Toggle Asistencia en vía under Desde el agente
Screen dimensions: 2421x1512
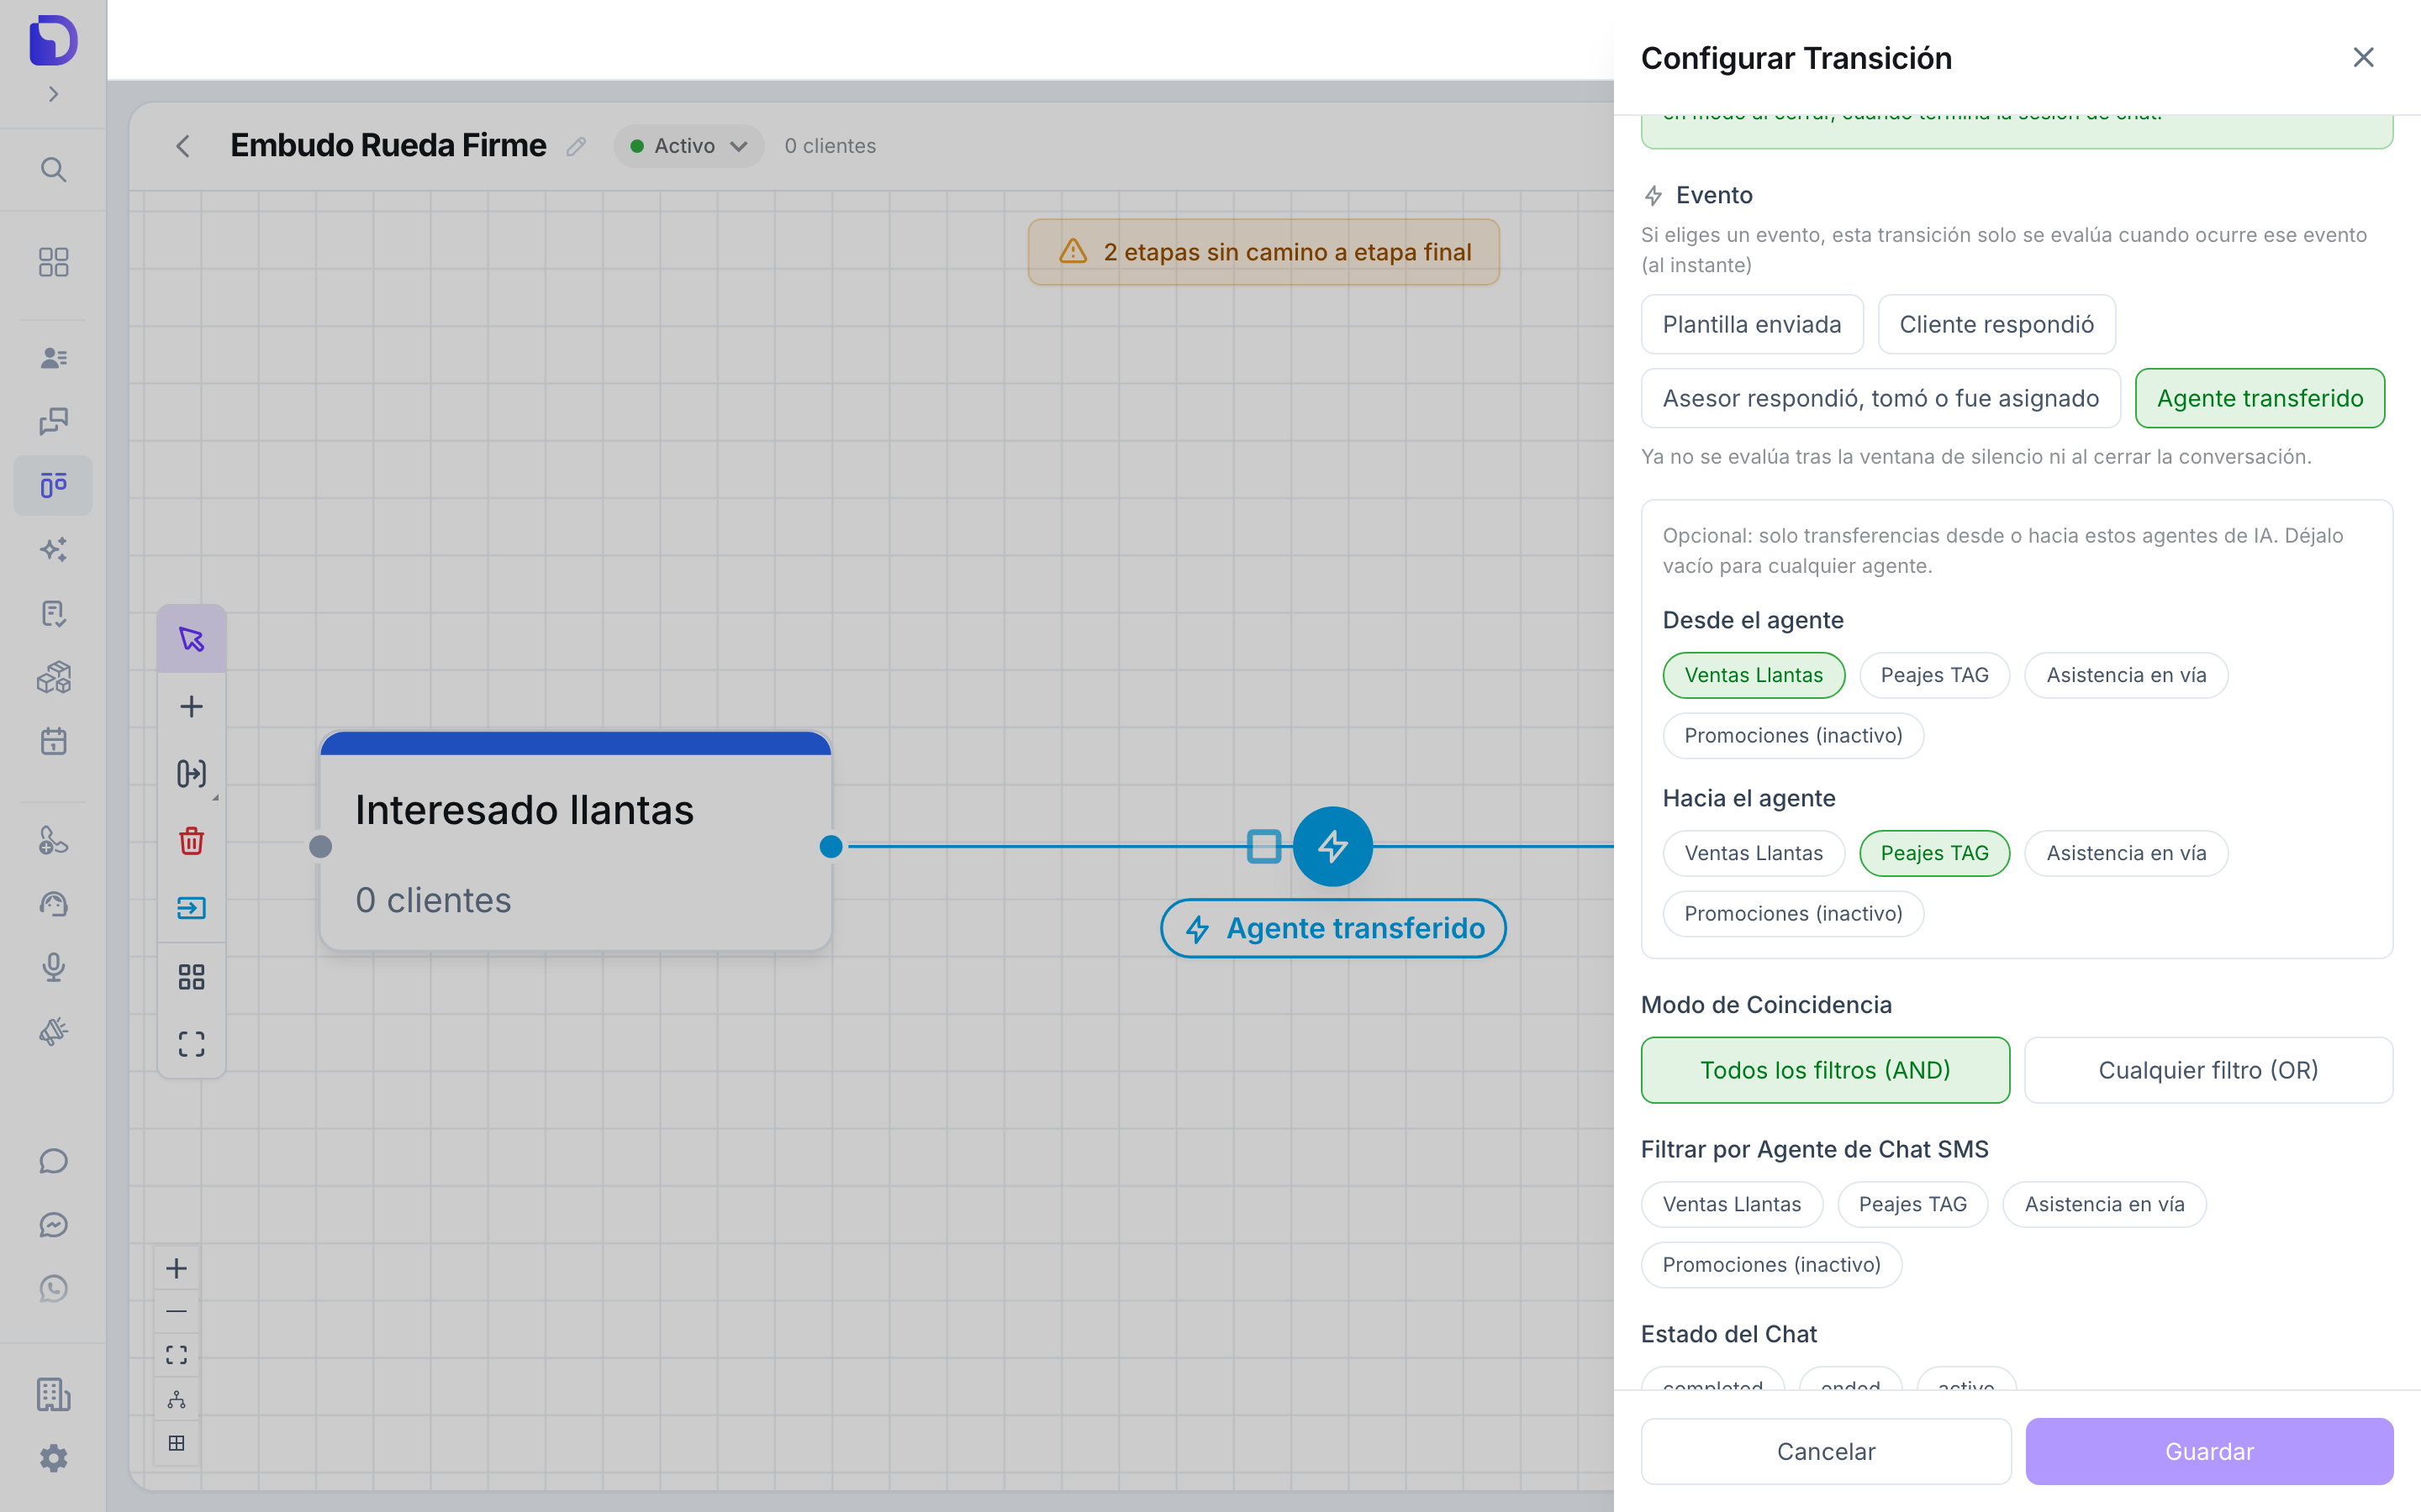[2126, 675]
